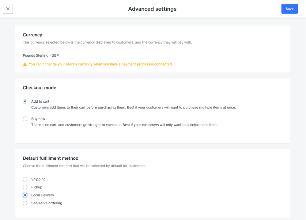Click the 'Pounds Sterling - GBP' currency text

[41, 55]
